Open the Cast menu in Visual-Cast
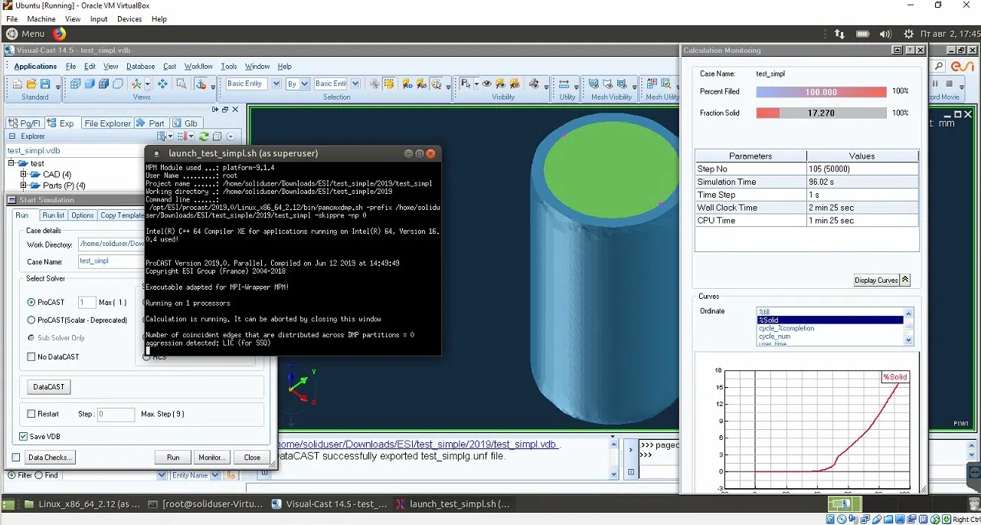The height and width of the screenshot is (525, 981). tap(170, 67)
